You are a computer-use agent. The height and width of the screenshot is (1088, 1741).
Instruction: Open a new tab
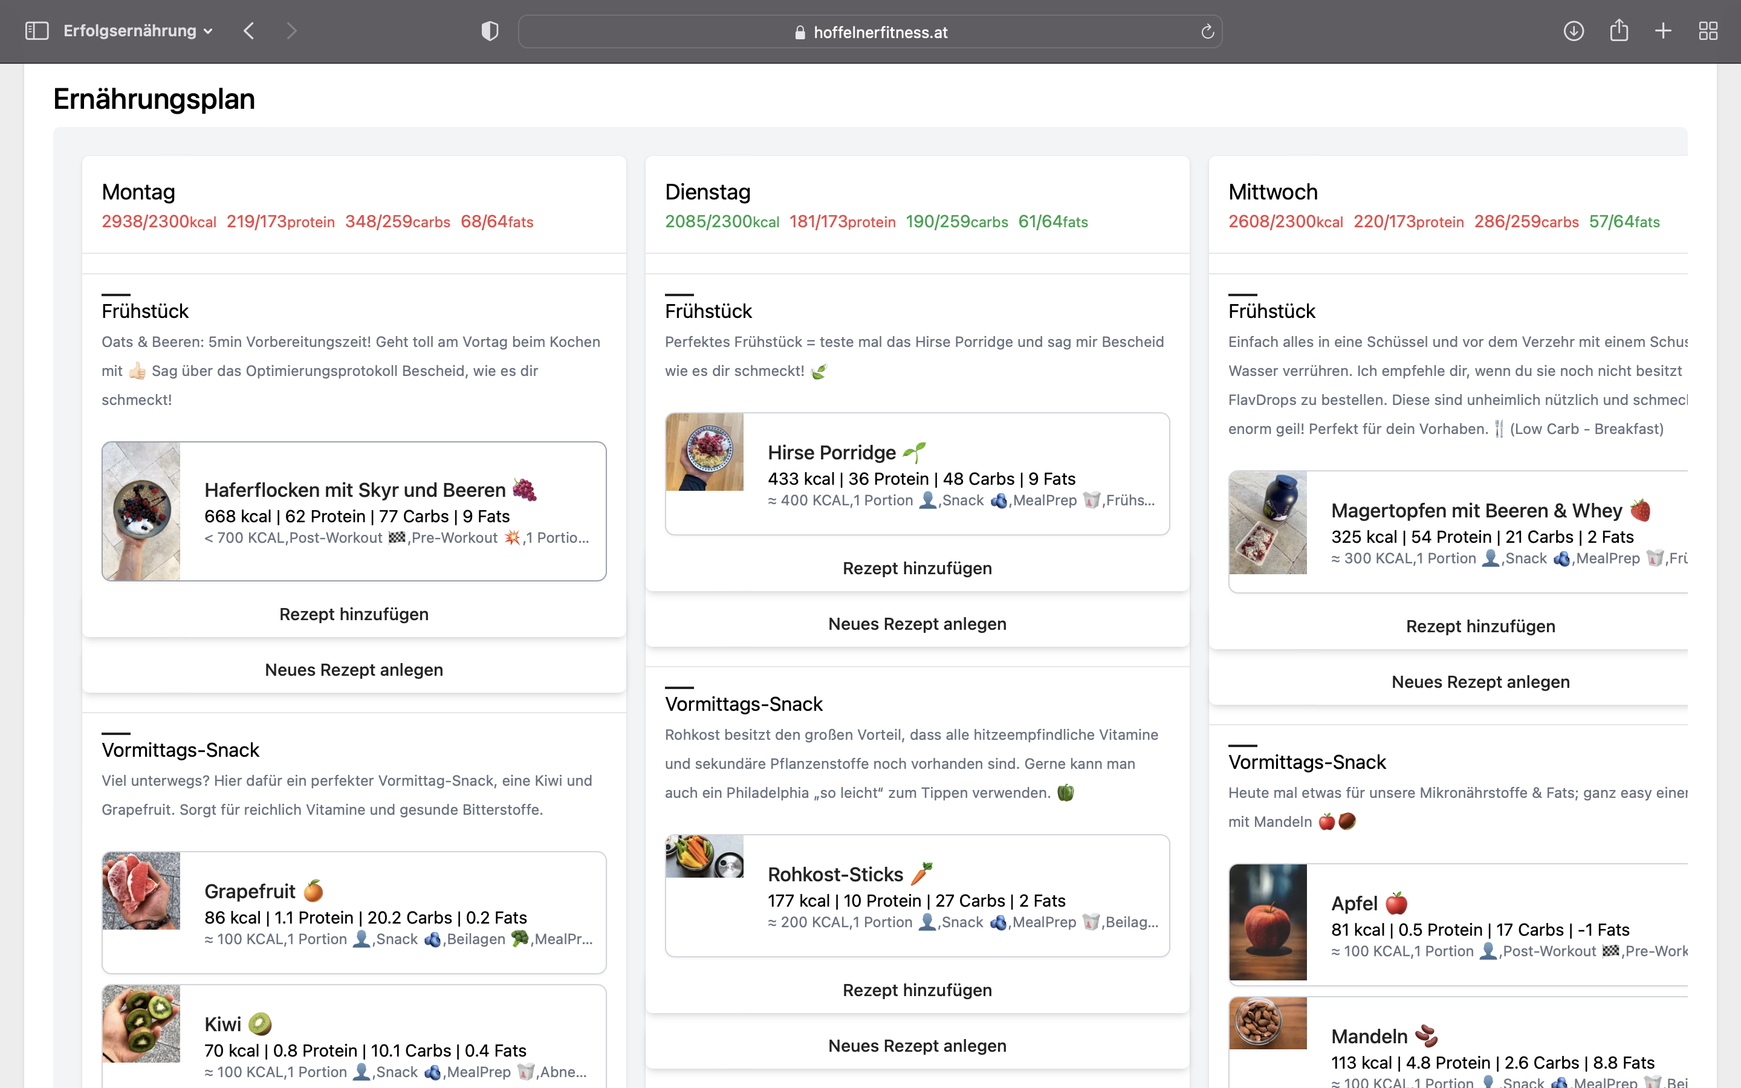pos(1663,31)
